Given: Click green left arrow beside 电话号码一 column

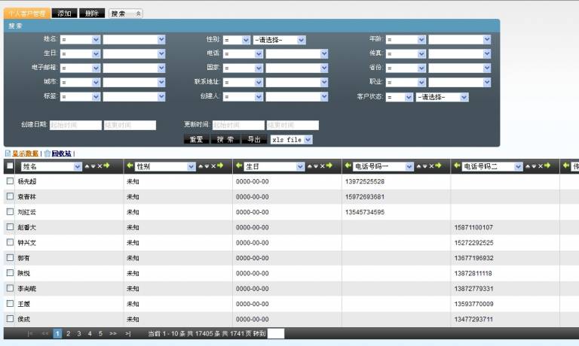Looking at the screenshot, I should point(348,166).
